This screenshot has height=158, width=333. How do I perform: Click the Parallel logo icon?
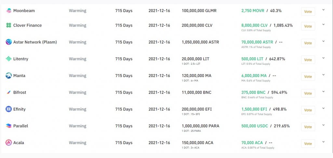point(9,126)
